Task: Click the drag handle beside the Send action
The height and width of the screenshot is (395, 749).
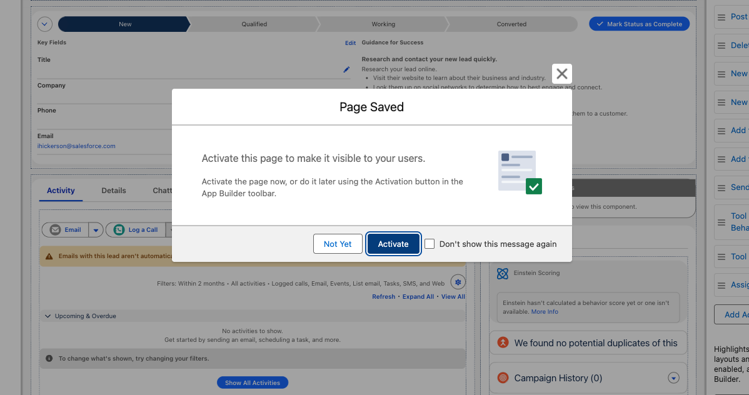Action: point(721,187)
